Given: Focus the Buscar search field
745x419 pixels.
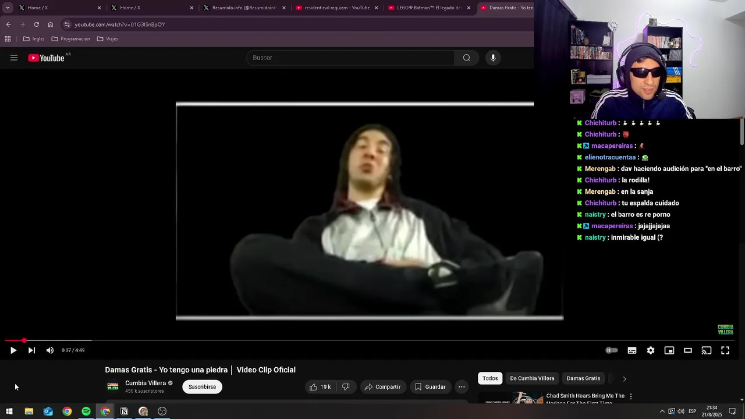Looking at the screenshot, I should tap(350, 58).
